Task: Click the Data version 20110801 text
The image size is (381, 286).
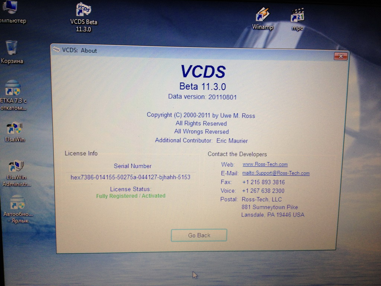Action: [202, 97]
